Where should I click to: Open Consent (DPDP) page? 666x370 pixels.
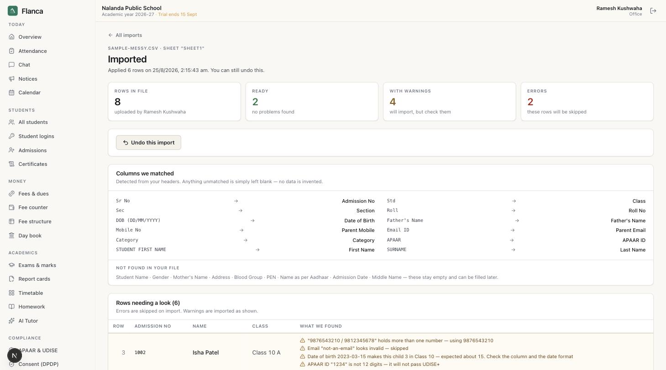point(38,364)
